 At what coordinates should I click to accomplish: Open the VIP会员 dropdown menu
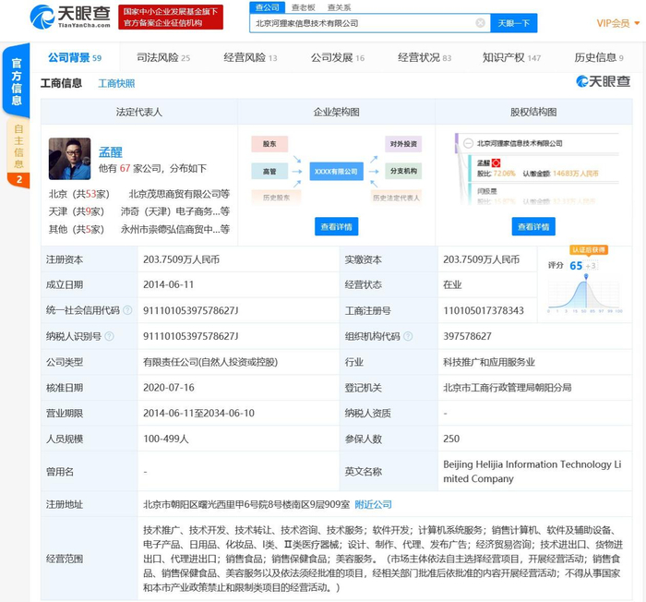tap(617, 23)
